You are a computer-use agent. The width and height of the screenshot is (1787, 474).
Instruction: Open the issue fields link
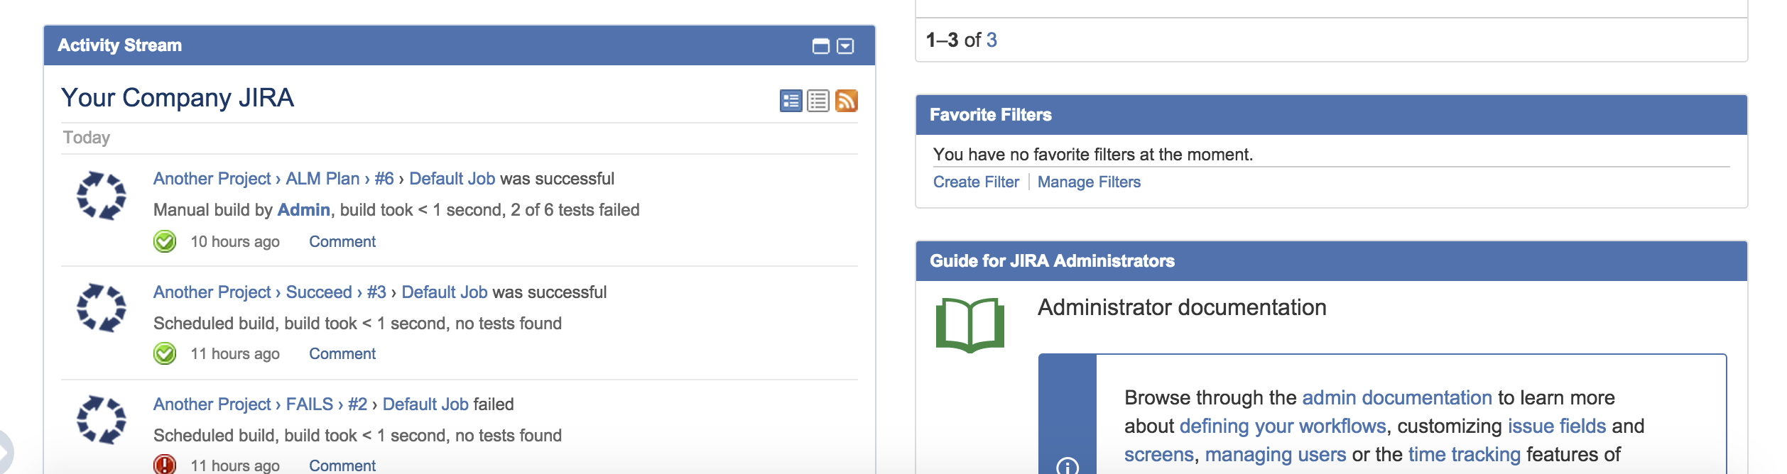click(1557, 426)
